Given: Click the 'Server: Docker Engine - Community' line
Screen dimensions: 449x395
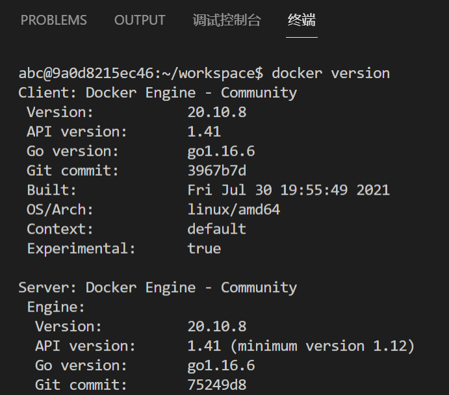Looking at the screenshot, I should (x=157, y=288).
